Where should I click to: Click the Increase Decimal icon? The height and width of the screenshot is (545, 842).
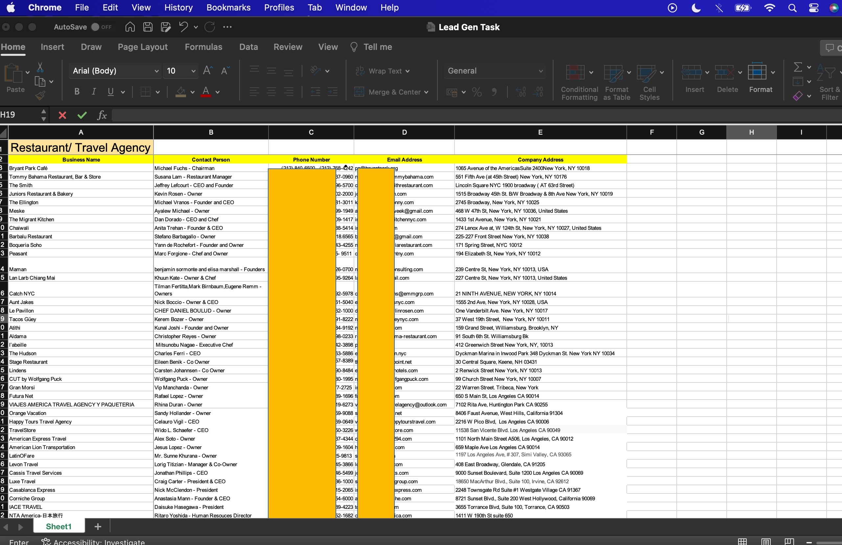coord(521,92)
